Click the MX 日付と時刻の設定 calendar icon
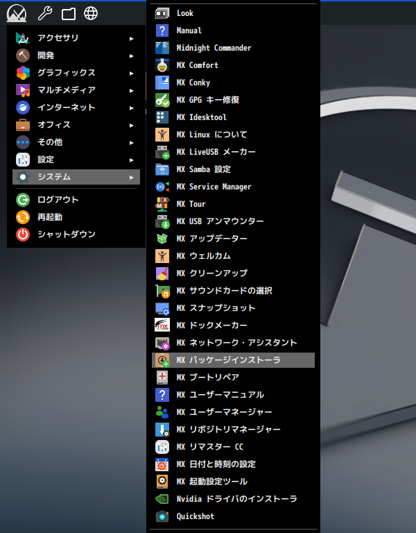 162,464
